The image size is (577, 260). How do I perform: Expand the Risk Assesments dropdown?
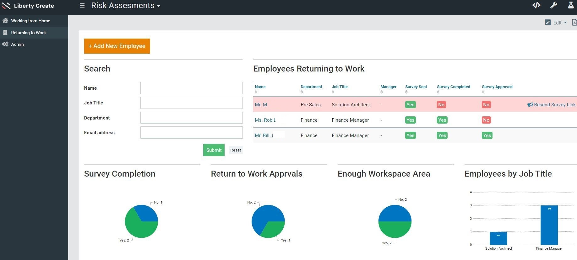159,6
